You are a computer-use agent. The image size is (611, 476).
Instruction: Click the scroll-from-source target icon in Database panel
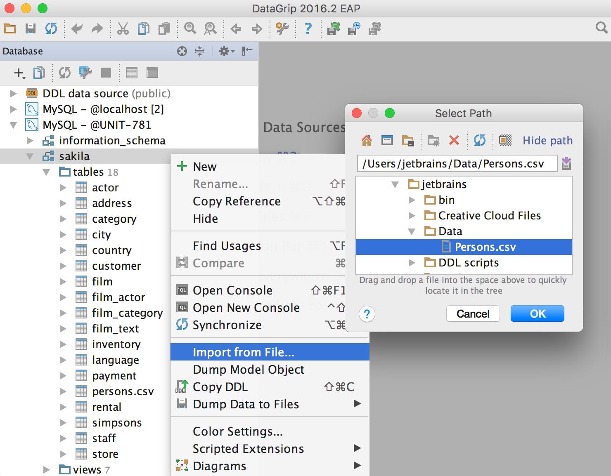(182, 51)
